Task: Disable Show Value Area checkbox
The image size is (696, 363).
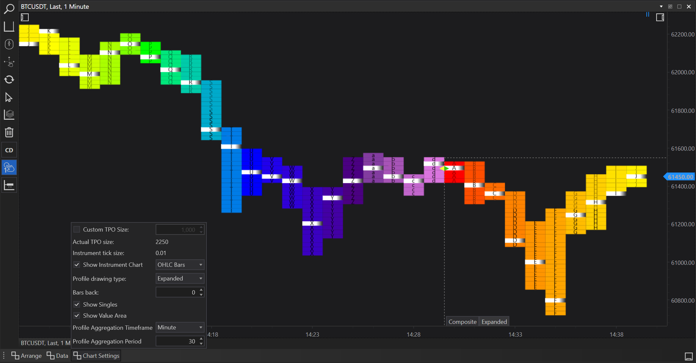Action: (x=77, y=315)
